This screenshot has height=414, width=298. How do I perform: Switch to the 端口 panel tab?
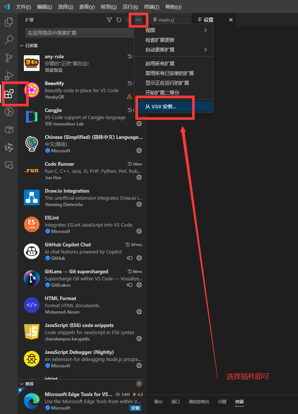coord(175,402)
